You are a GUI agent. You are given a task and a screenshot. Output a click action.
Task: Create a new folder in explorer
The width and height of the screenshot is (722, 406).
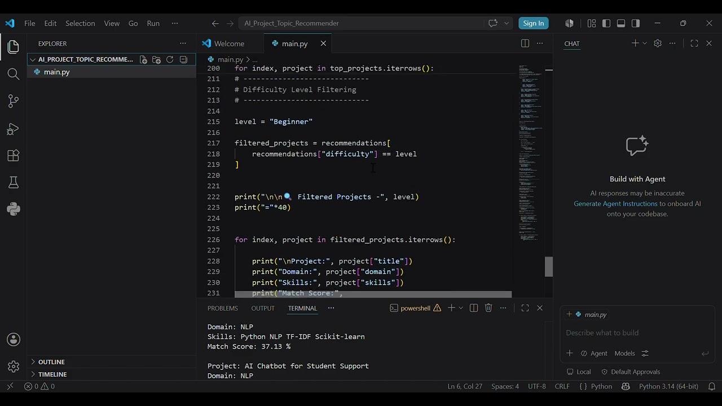pyautogui.click(x=156, y=59)
